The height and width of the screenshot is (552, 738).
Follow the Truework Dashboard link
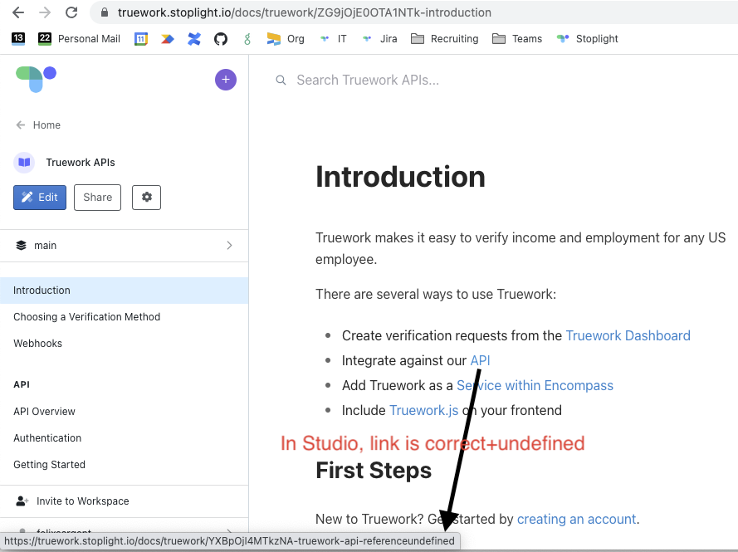pyautogui.click(x=628, y=335)
